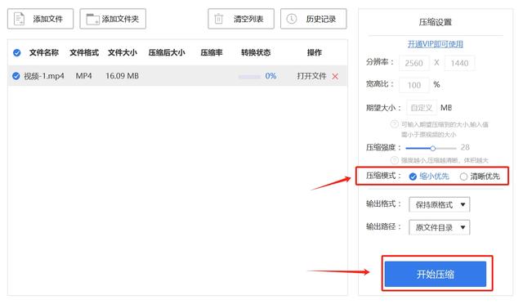The image size is (523, 304).
Task: Click the add file document icon
Action: pos(19,19)
